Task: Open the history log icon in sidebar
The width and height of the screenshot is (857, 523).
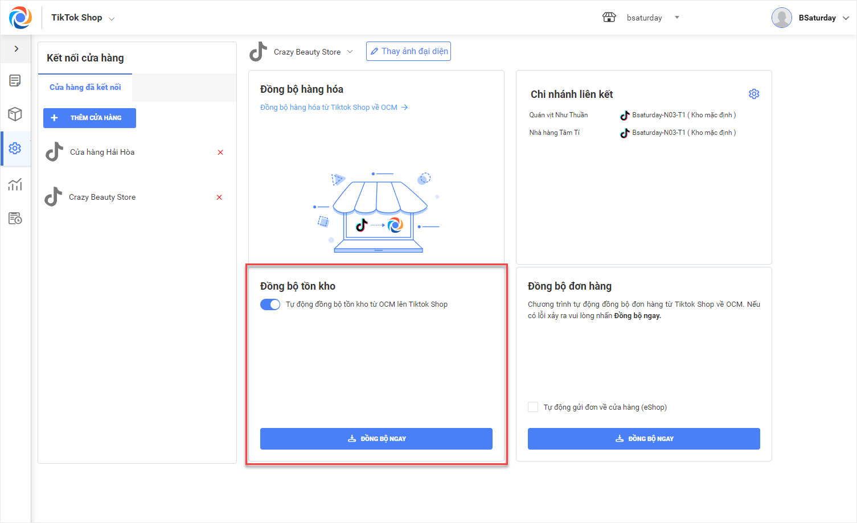Action: 15,219
